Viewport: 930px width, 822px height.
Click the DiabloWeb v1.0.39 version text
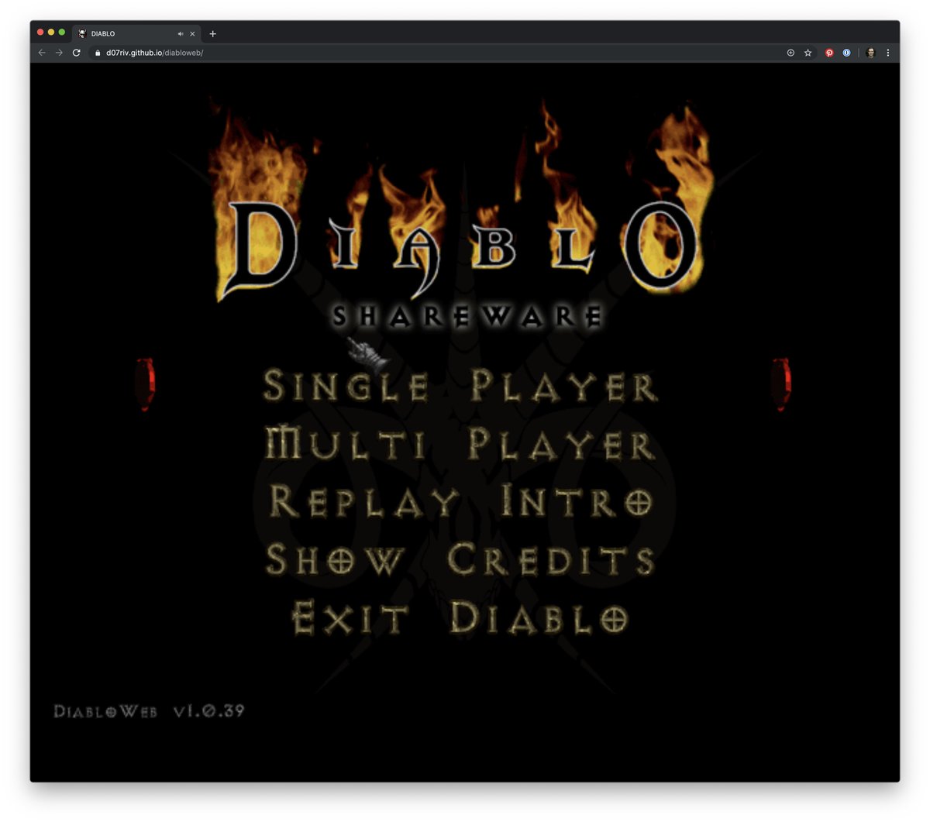pos(149,710)
